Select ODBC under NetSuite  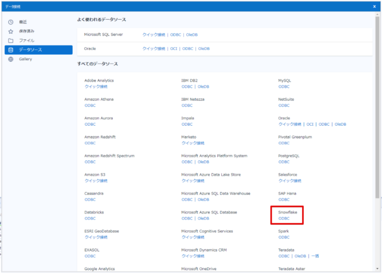(x=284, y=106)
